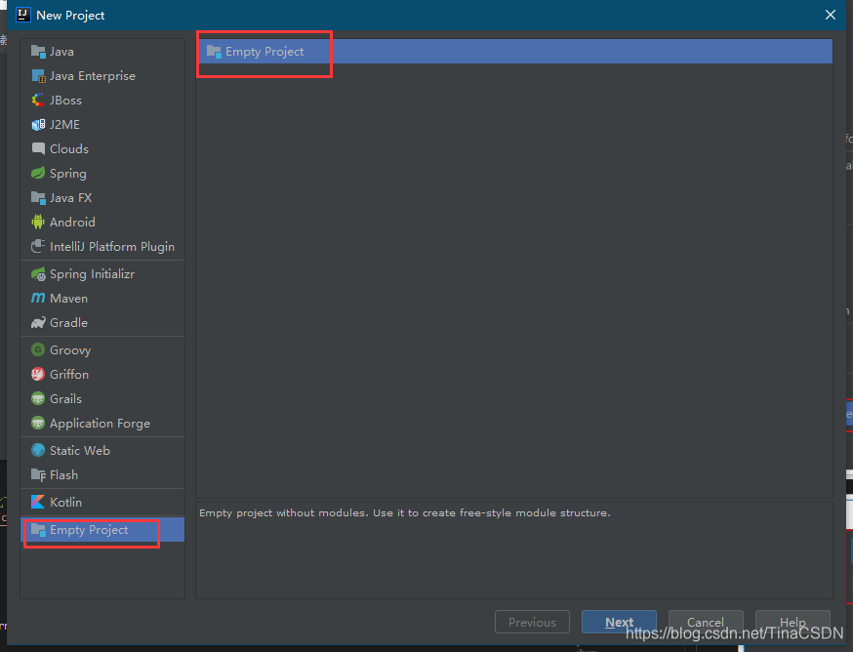Click the Static Web globe icon
The width and height of the screenshot is (853, 652).
point(38,451)
